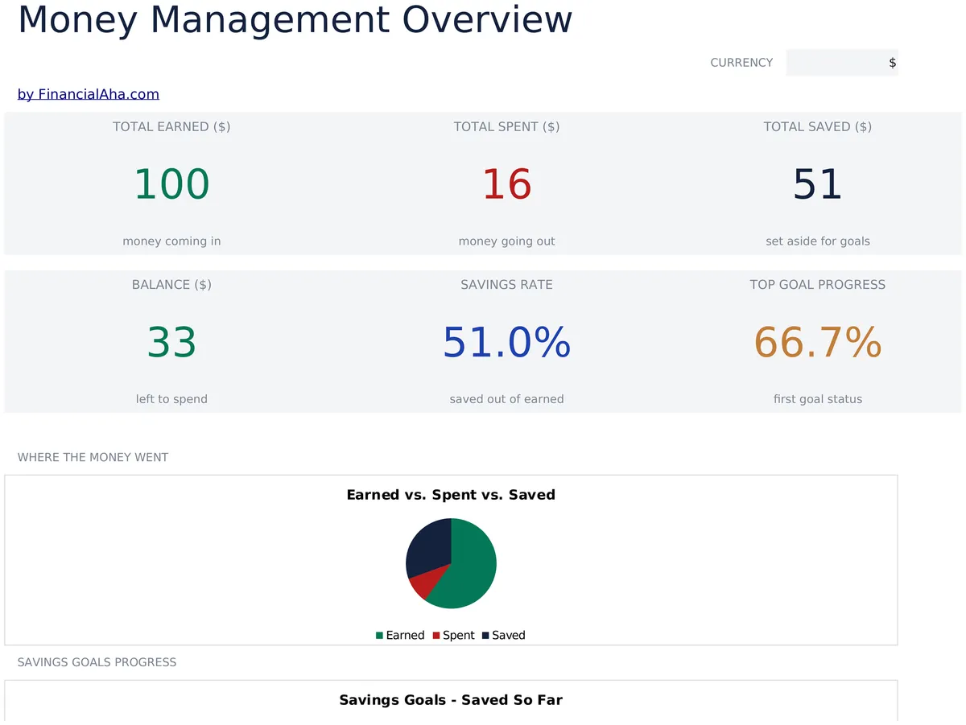
Task: Select the TOTAL SAVED ($) heading
Action: click(818, 126)
